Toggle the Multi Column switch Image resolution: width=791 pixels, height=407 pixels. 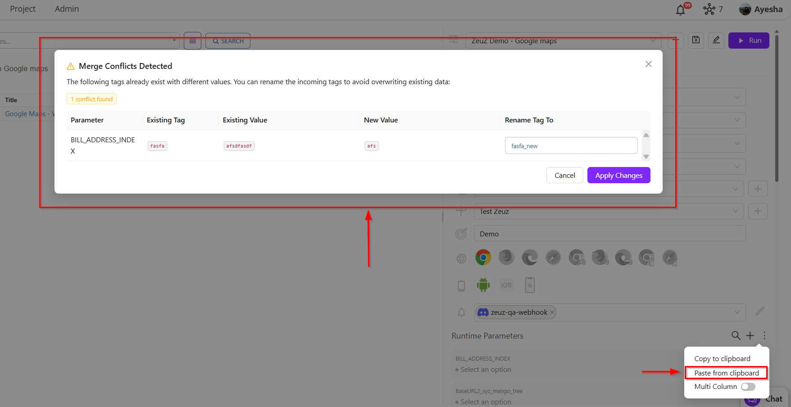pyautogui.click(x=748, y=387)
